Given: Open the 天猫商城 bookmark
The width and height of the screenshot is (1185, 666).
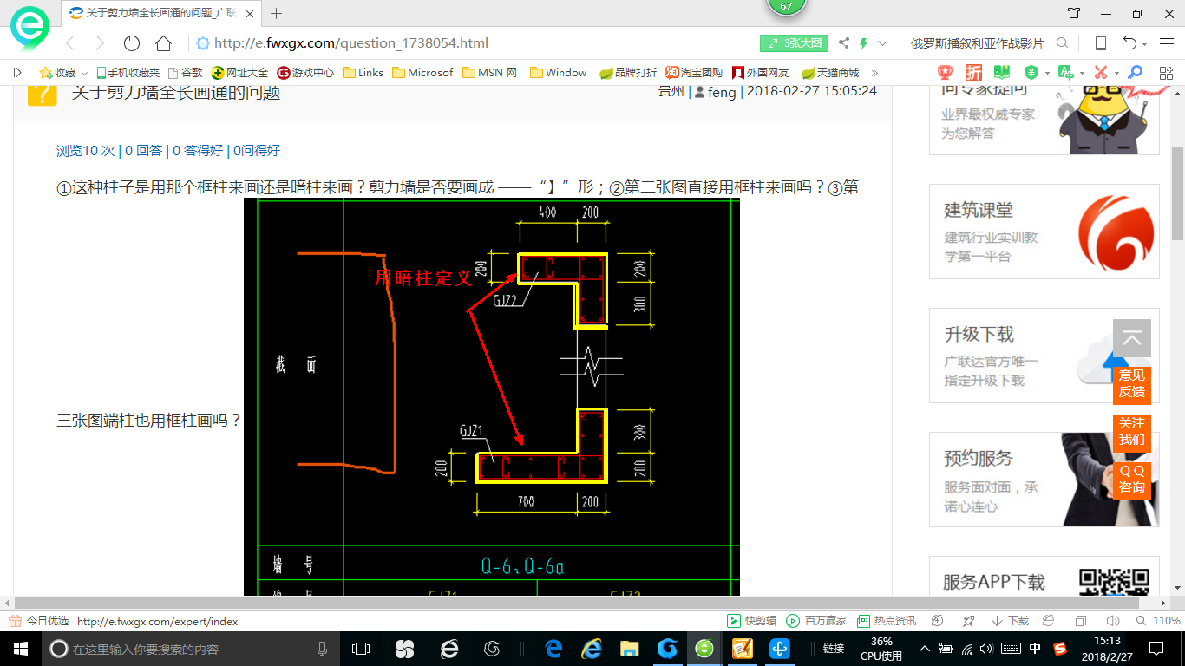Looking at the screenshot, I should pyautogui.click(x=830, y=73).
